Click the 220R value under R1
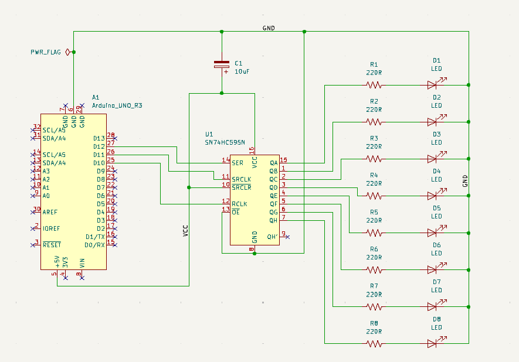This screenshot has height=362, width=519. pyautogui.click(x=374, y=73)
